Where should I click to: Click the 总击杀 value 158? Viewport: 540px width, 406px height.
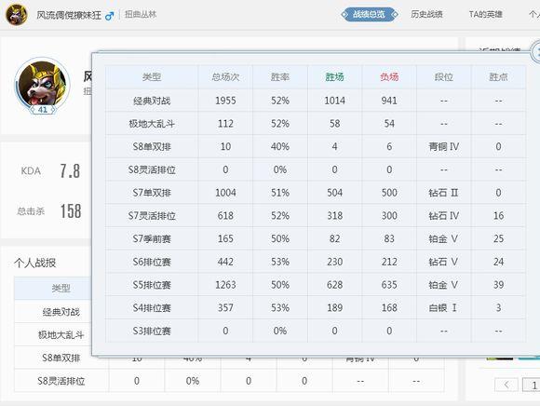[x=71, y=211]
